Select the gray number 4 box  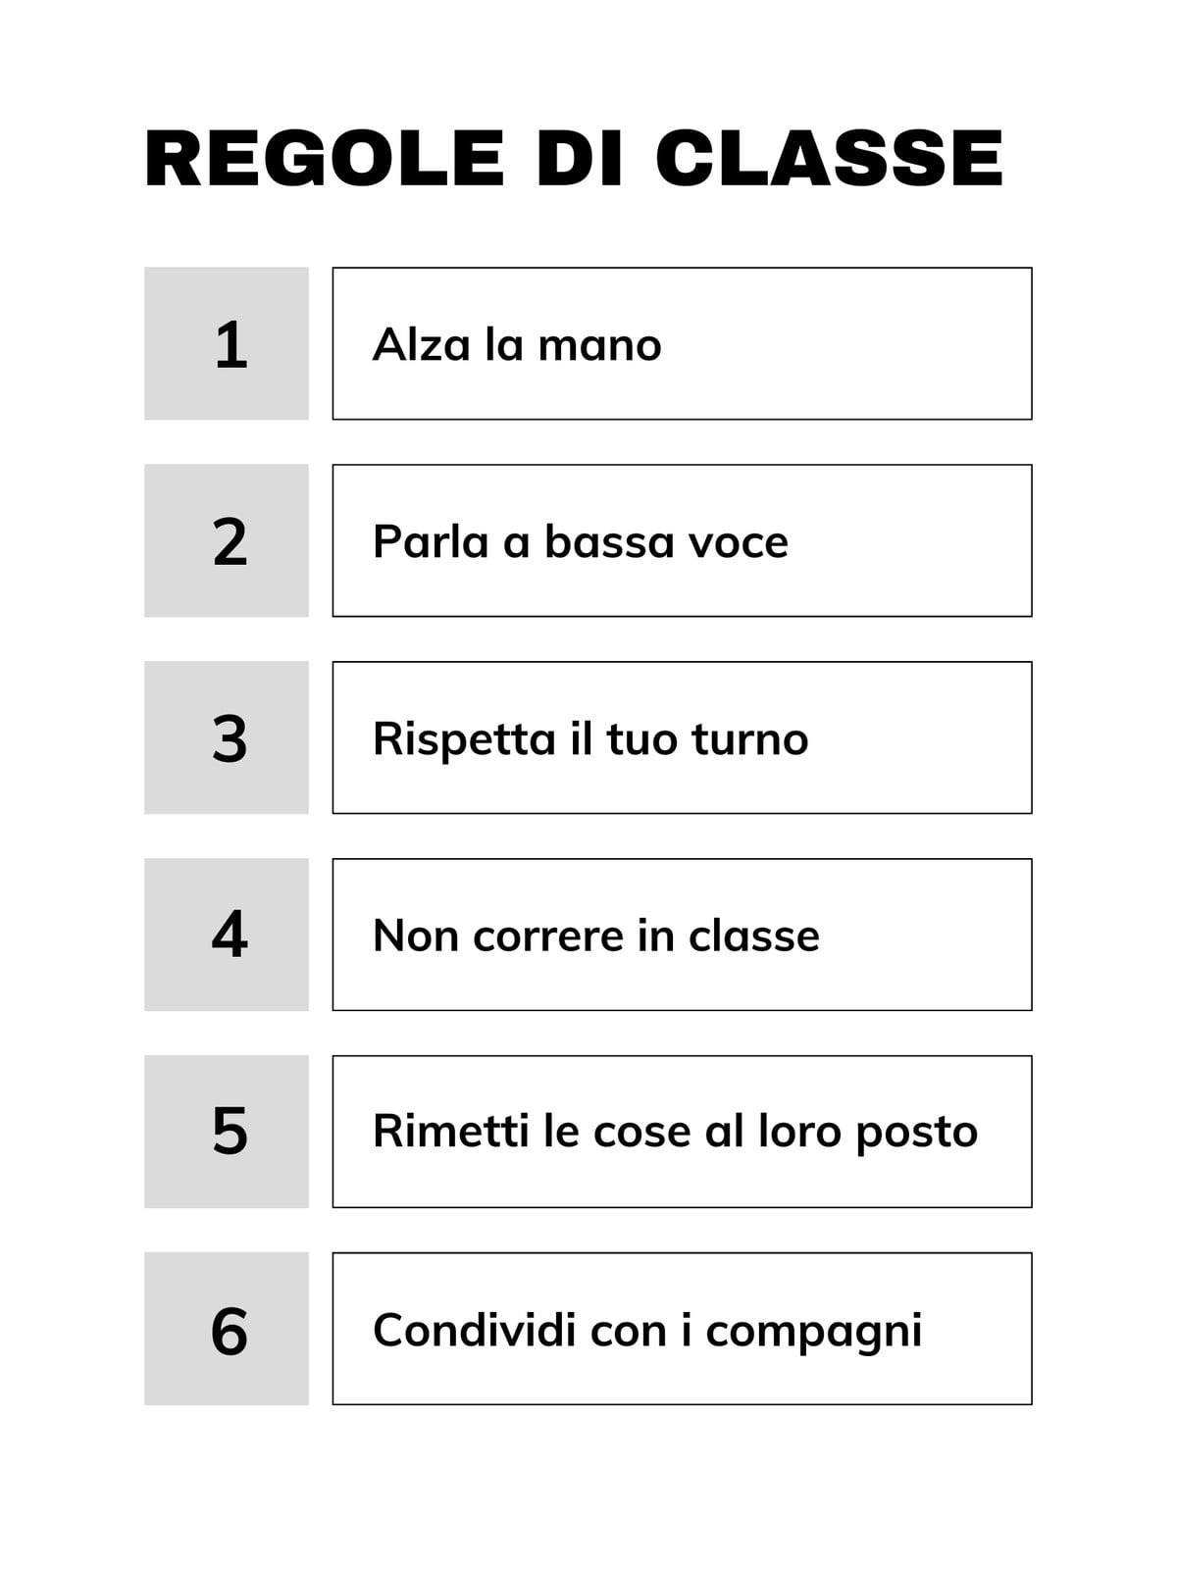[x=227, y=935]
